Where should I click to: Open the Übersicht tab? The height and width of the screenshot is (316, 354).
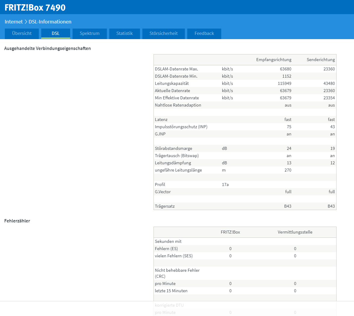point(22,33)
